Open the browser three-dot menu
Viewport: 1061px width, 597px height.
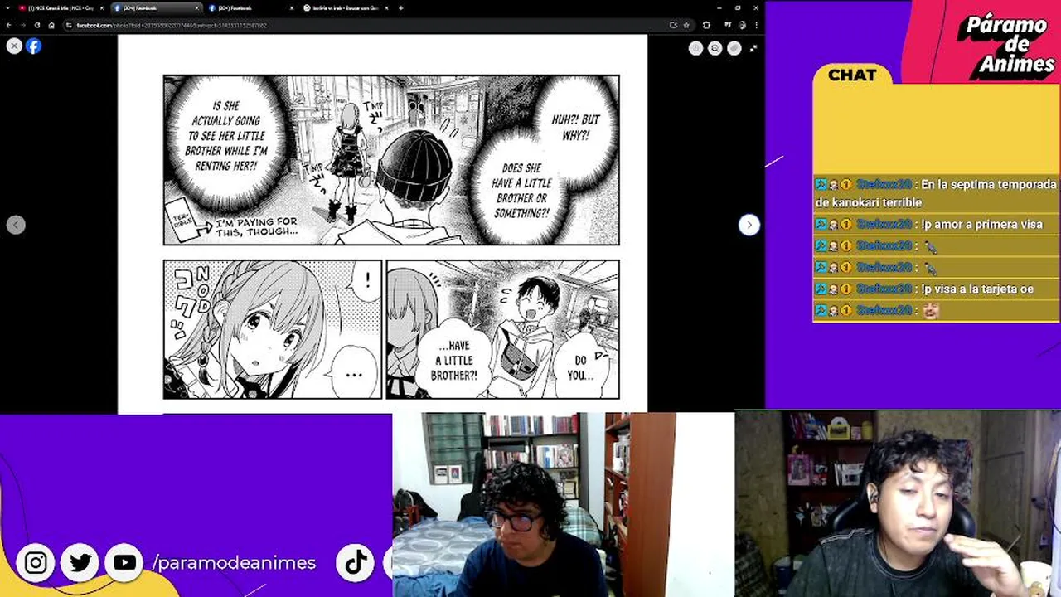coord(755,25)
